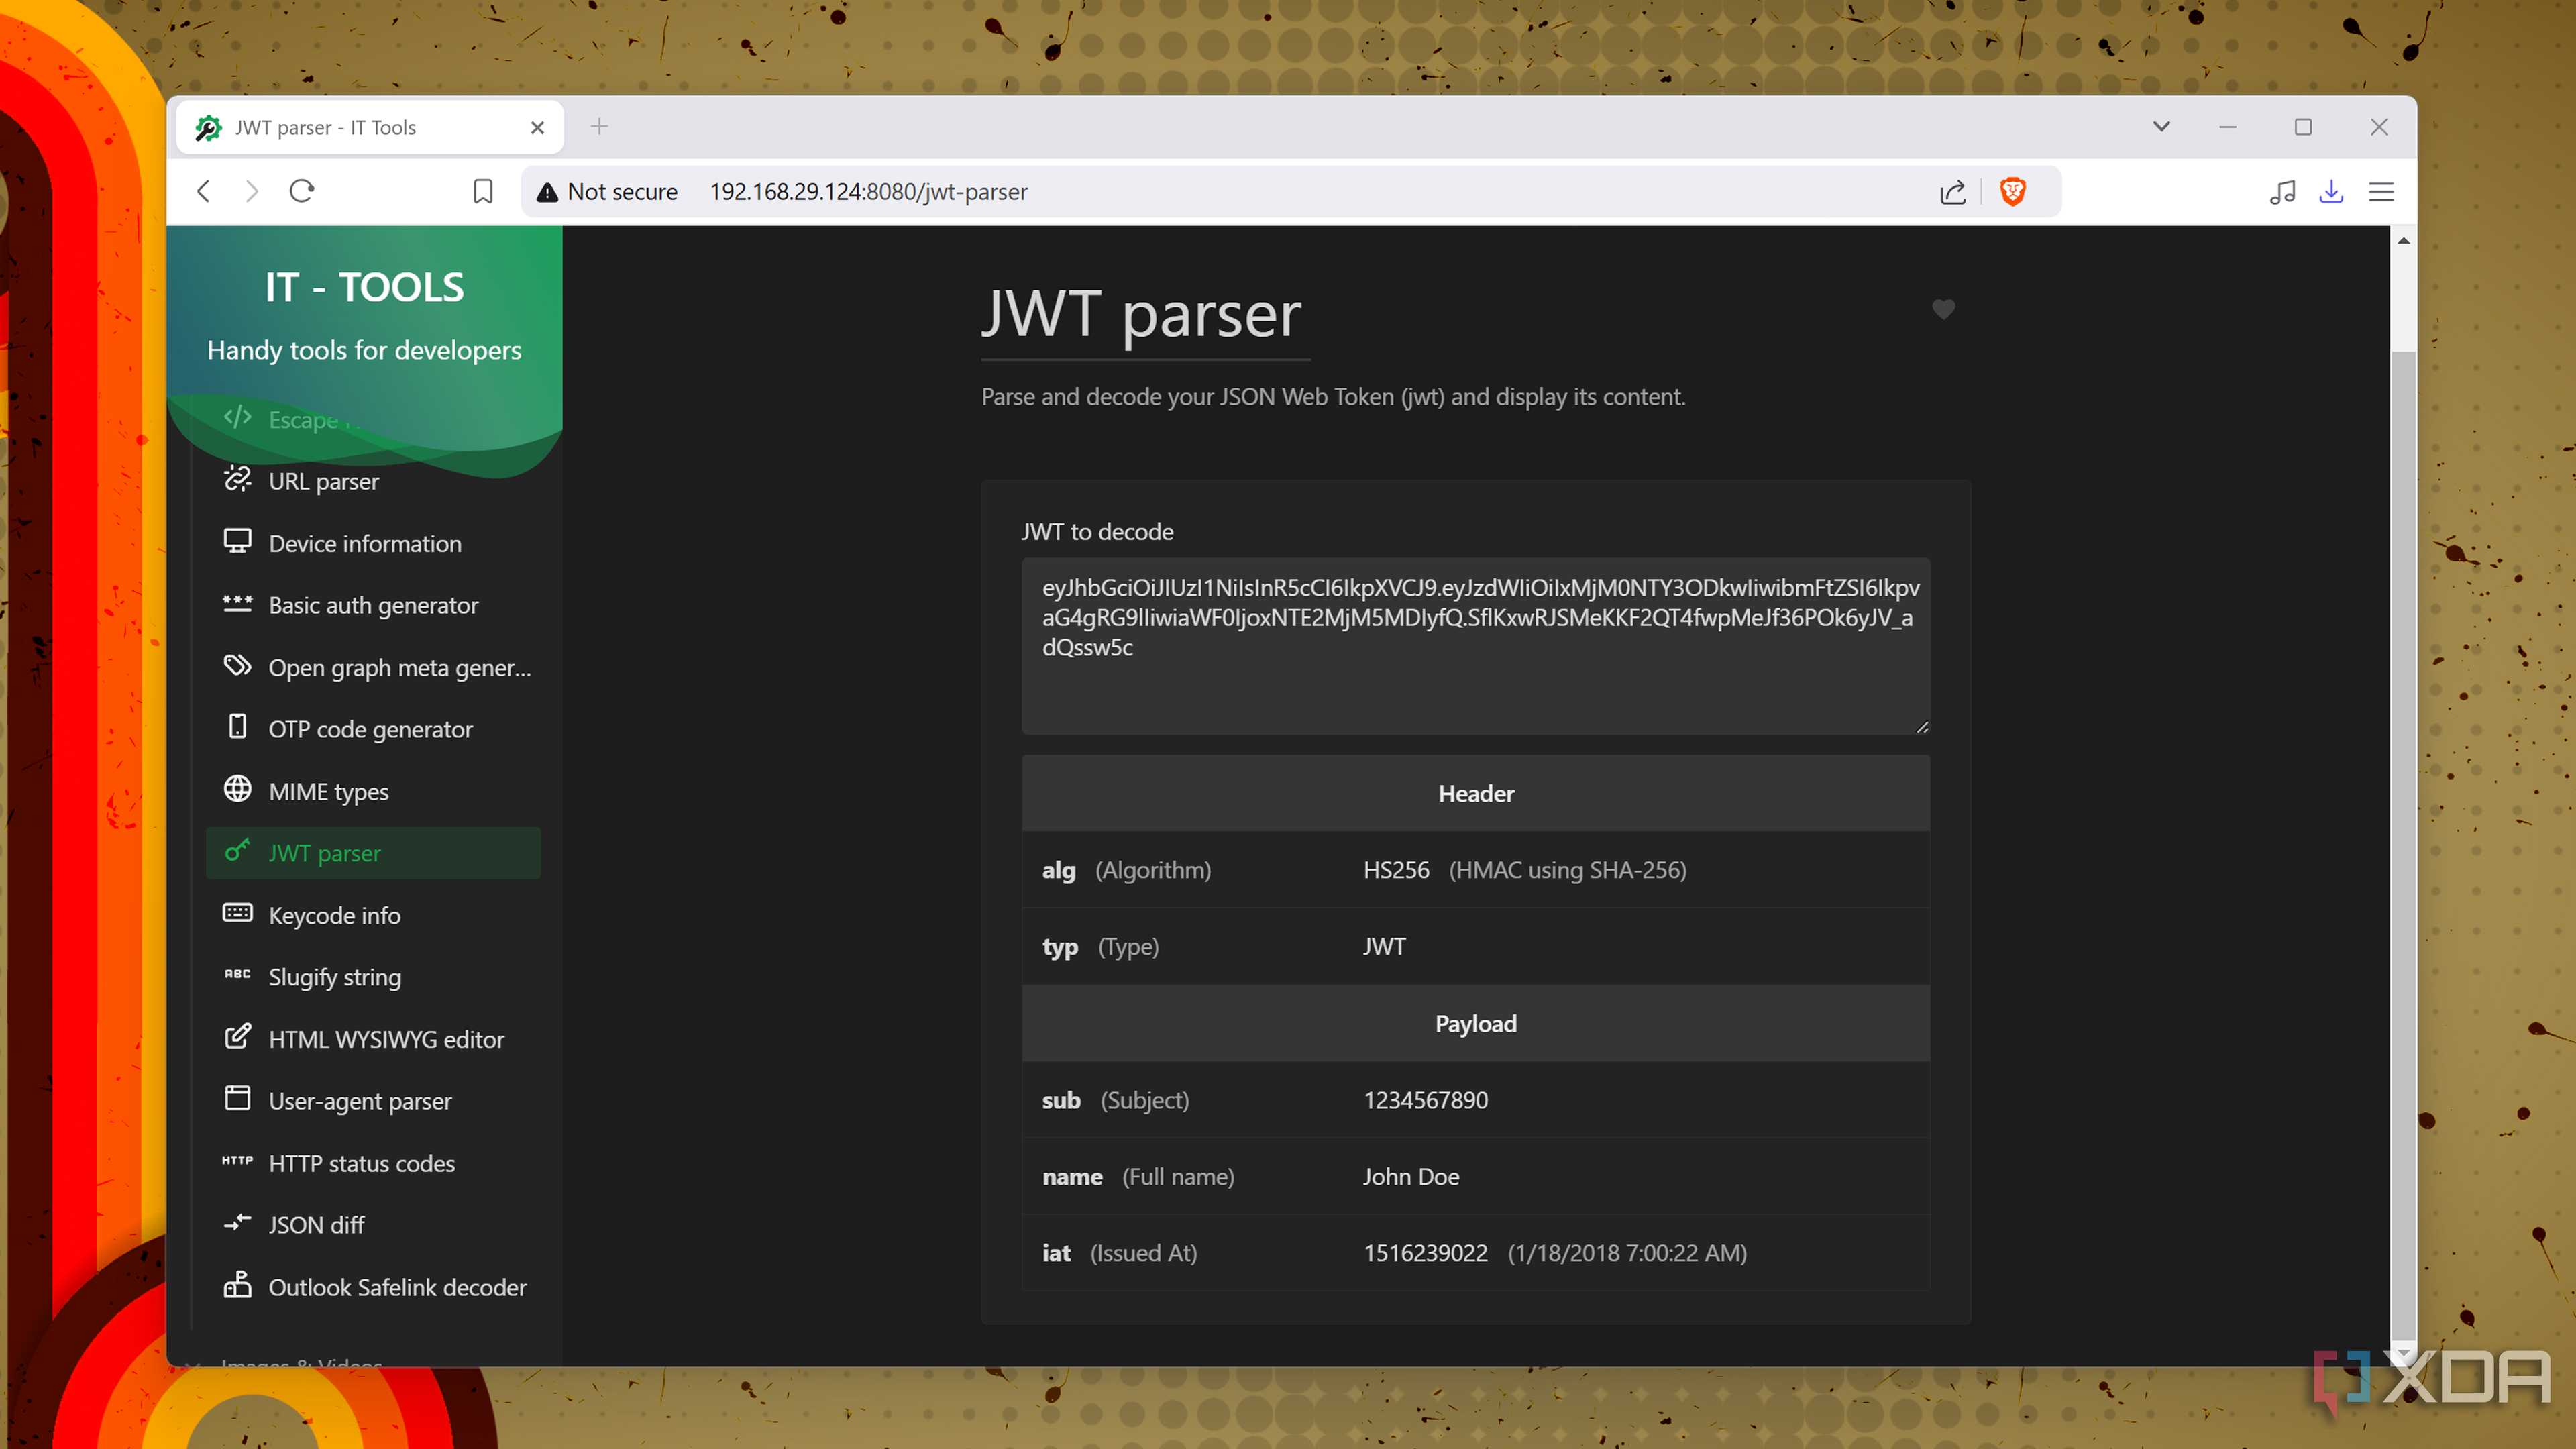Viewport: 2576px width, 1449px height.
Task: Click inside the JWT to decode textarea
Action: click(1476, 646)
